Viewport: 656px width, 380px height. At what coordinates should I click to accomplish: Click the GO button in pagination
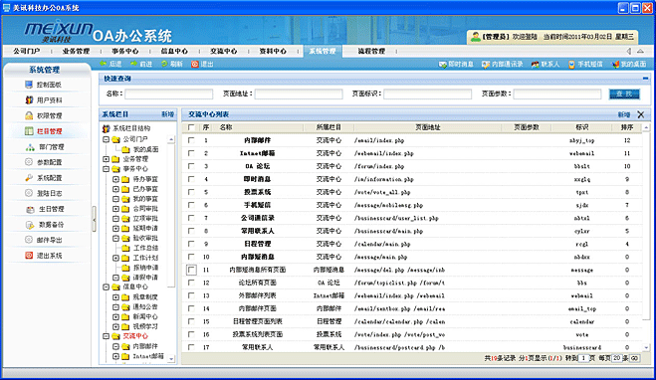[x=634, y=358]
